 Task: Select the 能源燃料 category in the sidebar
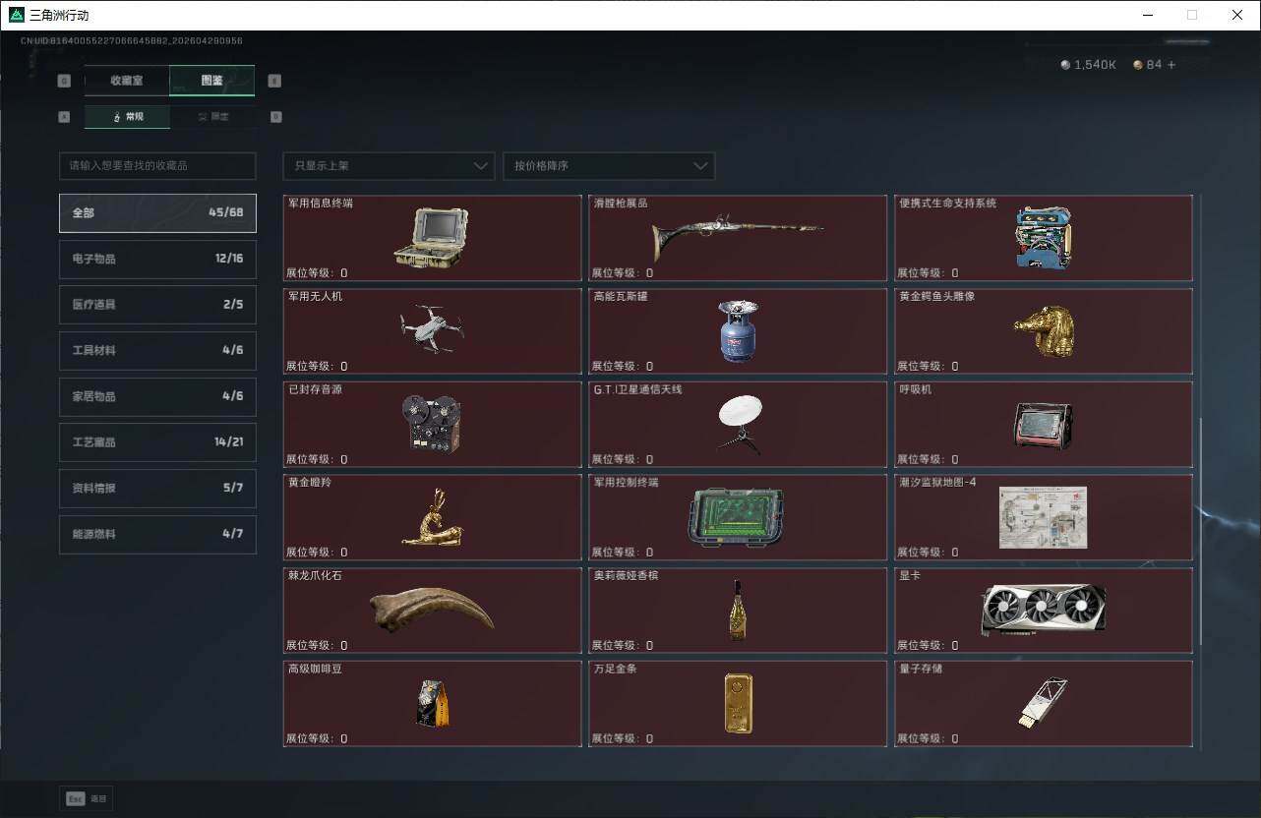tap(157, 534)
